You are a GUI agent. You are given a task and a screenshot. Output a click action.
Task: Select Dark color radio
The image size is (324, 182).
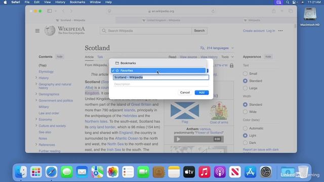(245, 143)
